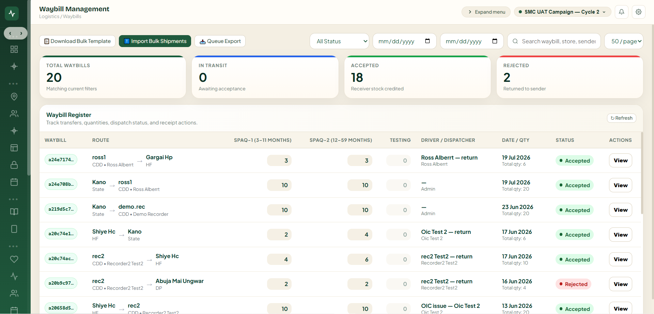Click waybill ID a20658d5 badge
Screen dimensions: 654x314
(x=61, y=308)
